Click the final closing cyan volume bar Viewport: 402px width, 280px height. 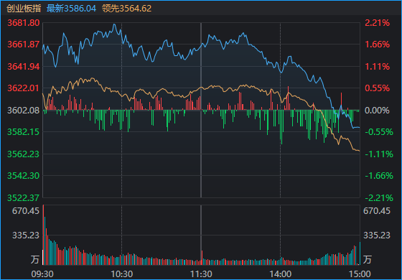point(360,253)
